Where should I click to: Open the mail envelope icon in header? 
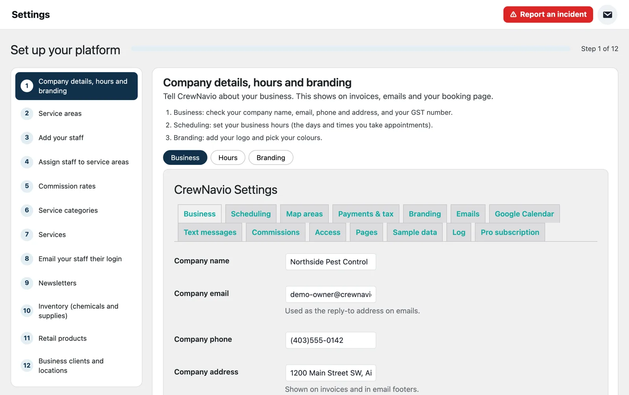point(607,15)
